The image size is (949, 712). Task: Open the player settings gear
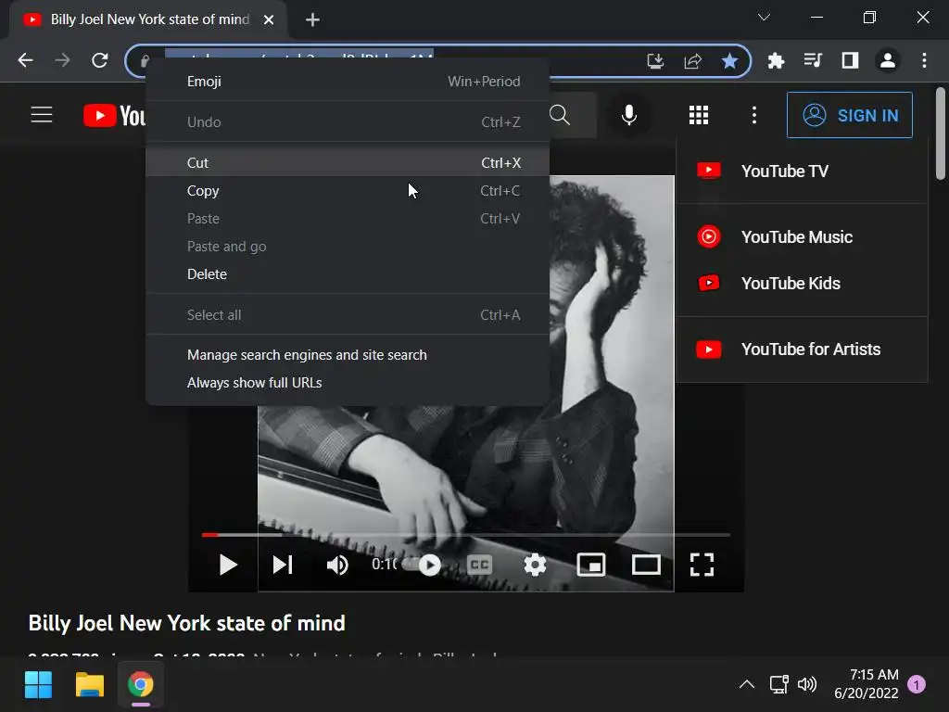coord(535,565)
